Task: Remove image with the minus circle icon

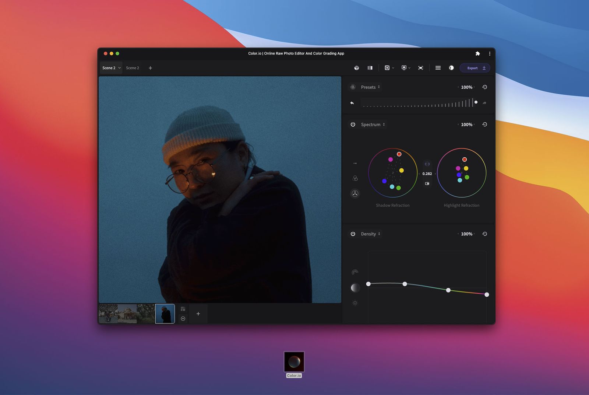Action: coord(183,319)
